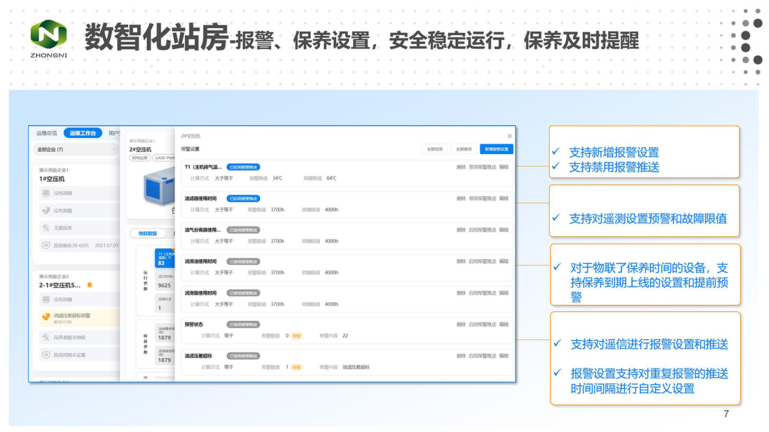Click the orange 油滤压差超标预警 shield icon
Image resolution: width=769 pixels, height=432 pixels.
45,316
